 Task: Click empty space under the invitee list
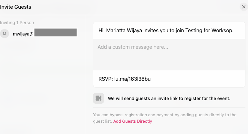tap(42, 86)
